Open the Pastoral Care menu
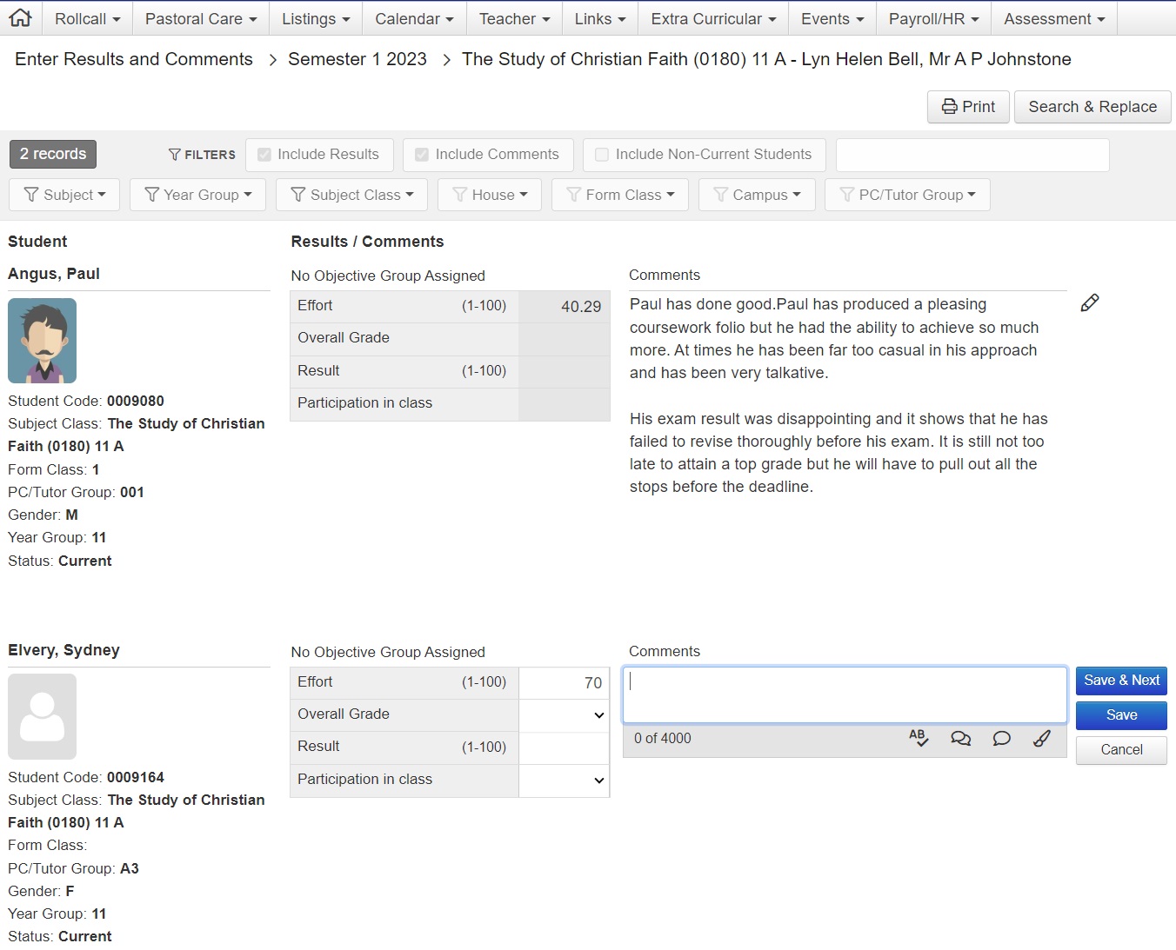 (x=201, y=18)
